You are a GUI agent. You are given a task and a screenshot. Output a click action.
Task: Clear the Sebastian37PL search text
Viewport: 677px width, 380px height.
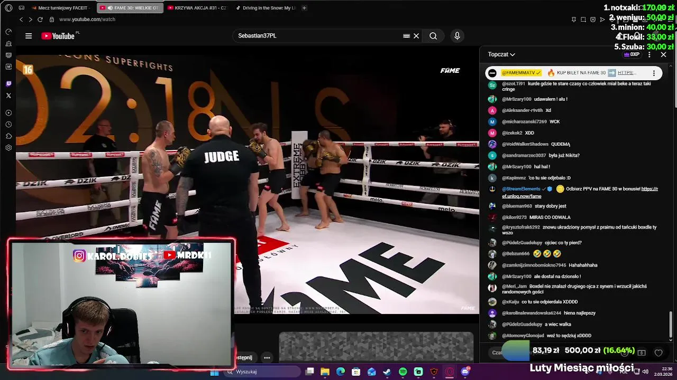coord(416,36)
